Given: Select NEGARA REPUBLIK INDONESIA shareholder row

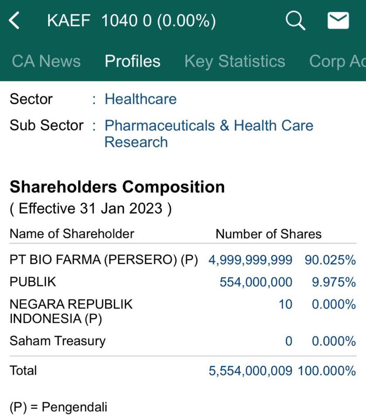Looking at the screenshot, I should (x=71, y=311).
